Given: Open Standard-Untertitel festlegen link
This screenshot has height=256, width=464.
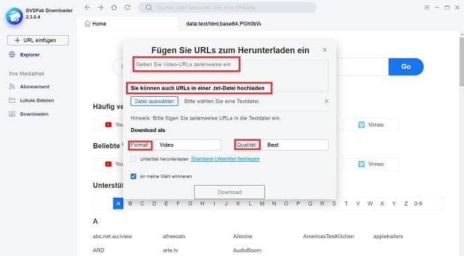Looking at the screenshot, I should click(225, 159).
